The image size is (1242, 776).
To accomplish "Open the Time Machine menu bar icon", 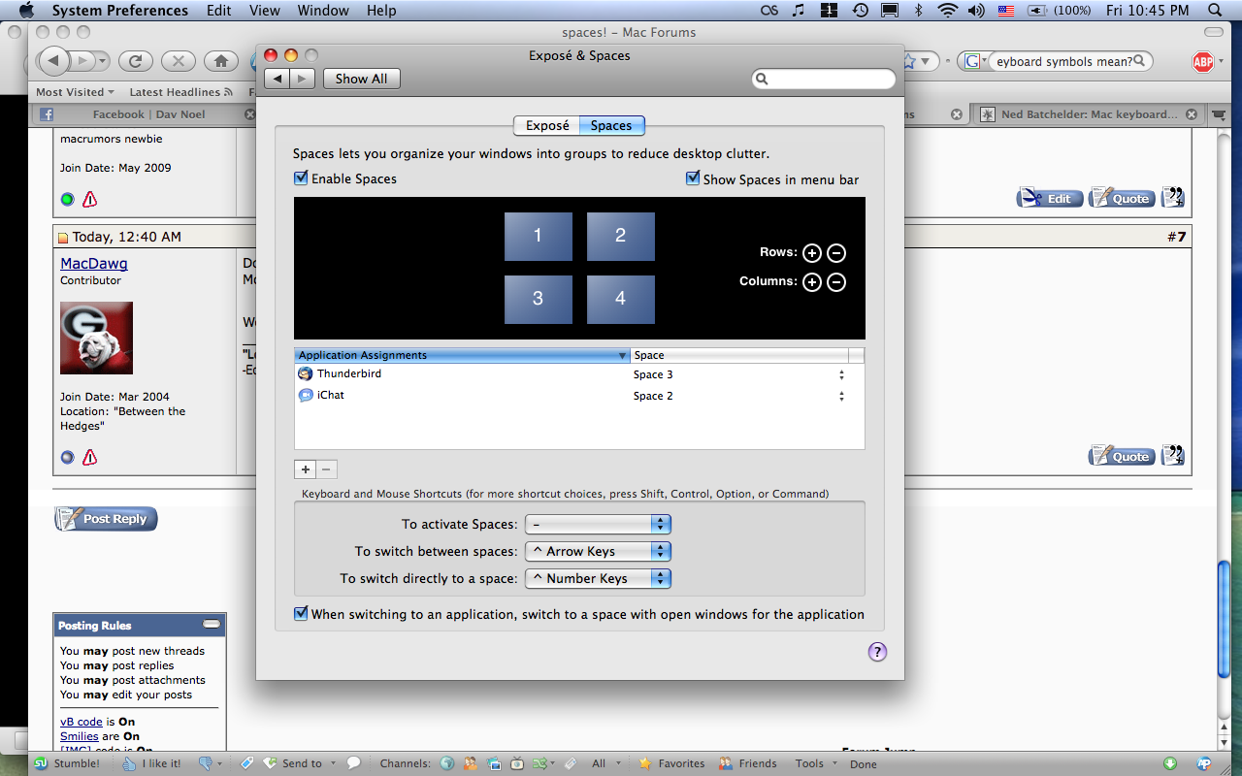I will (x=860, y=11).
